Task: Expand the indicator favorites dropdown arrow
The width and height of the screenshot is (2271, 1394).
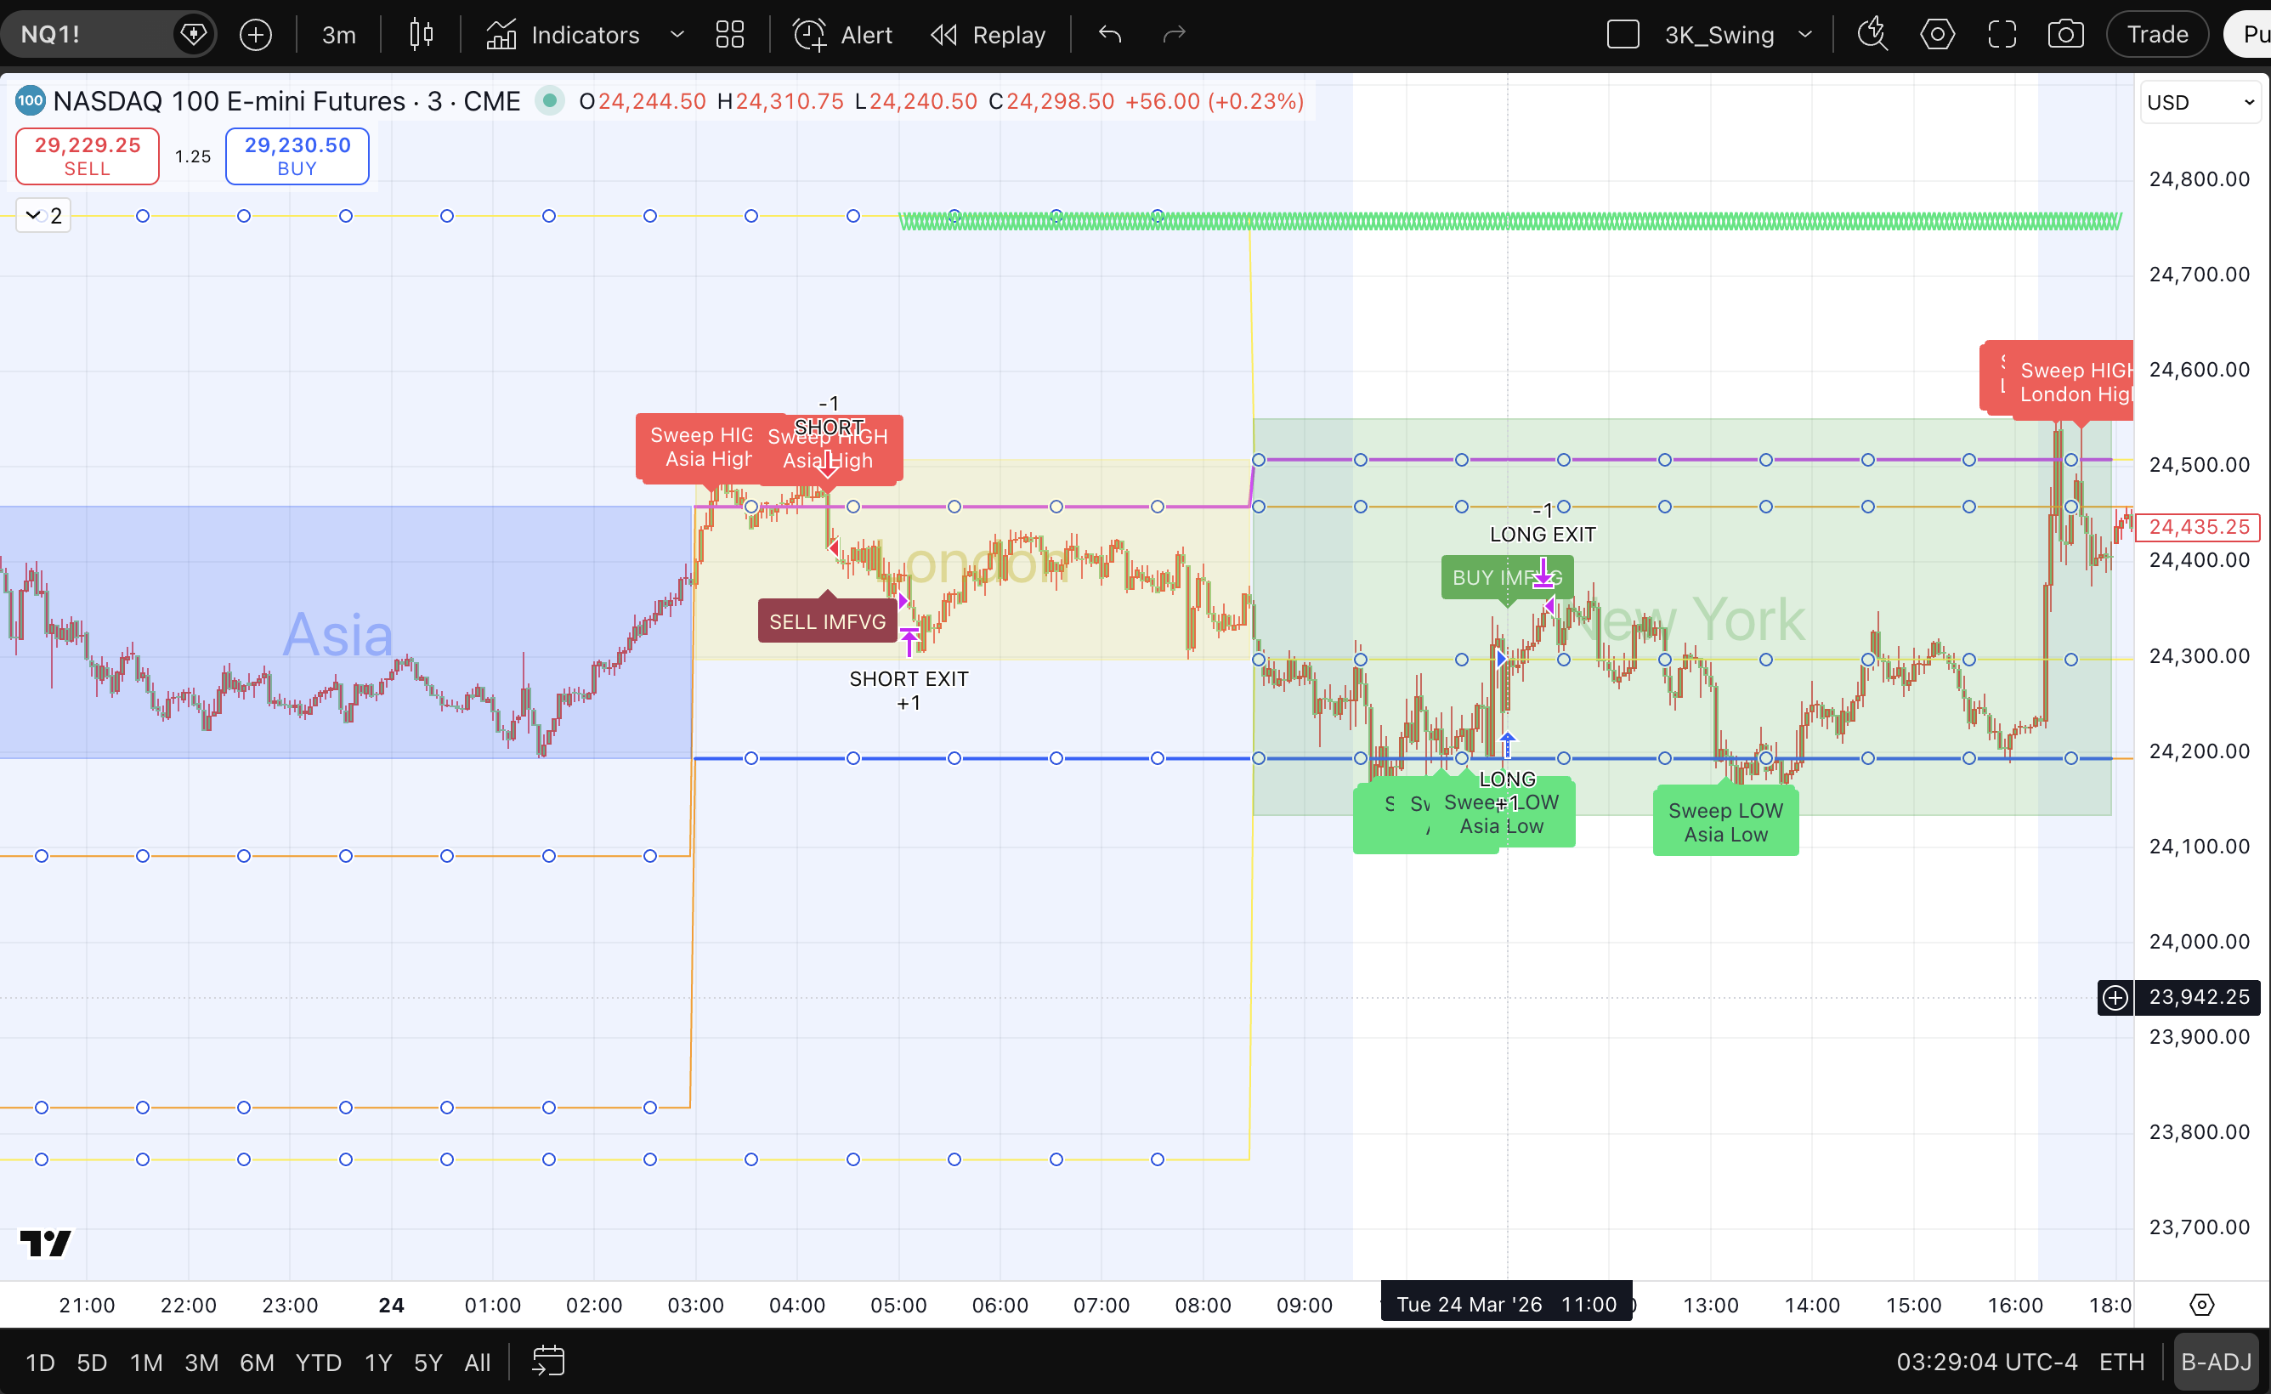Action: [677, 35]
